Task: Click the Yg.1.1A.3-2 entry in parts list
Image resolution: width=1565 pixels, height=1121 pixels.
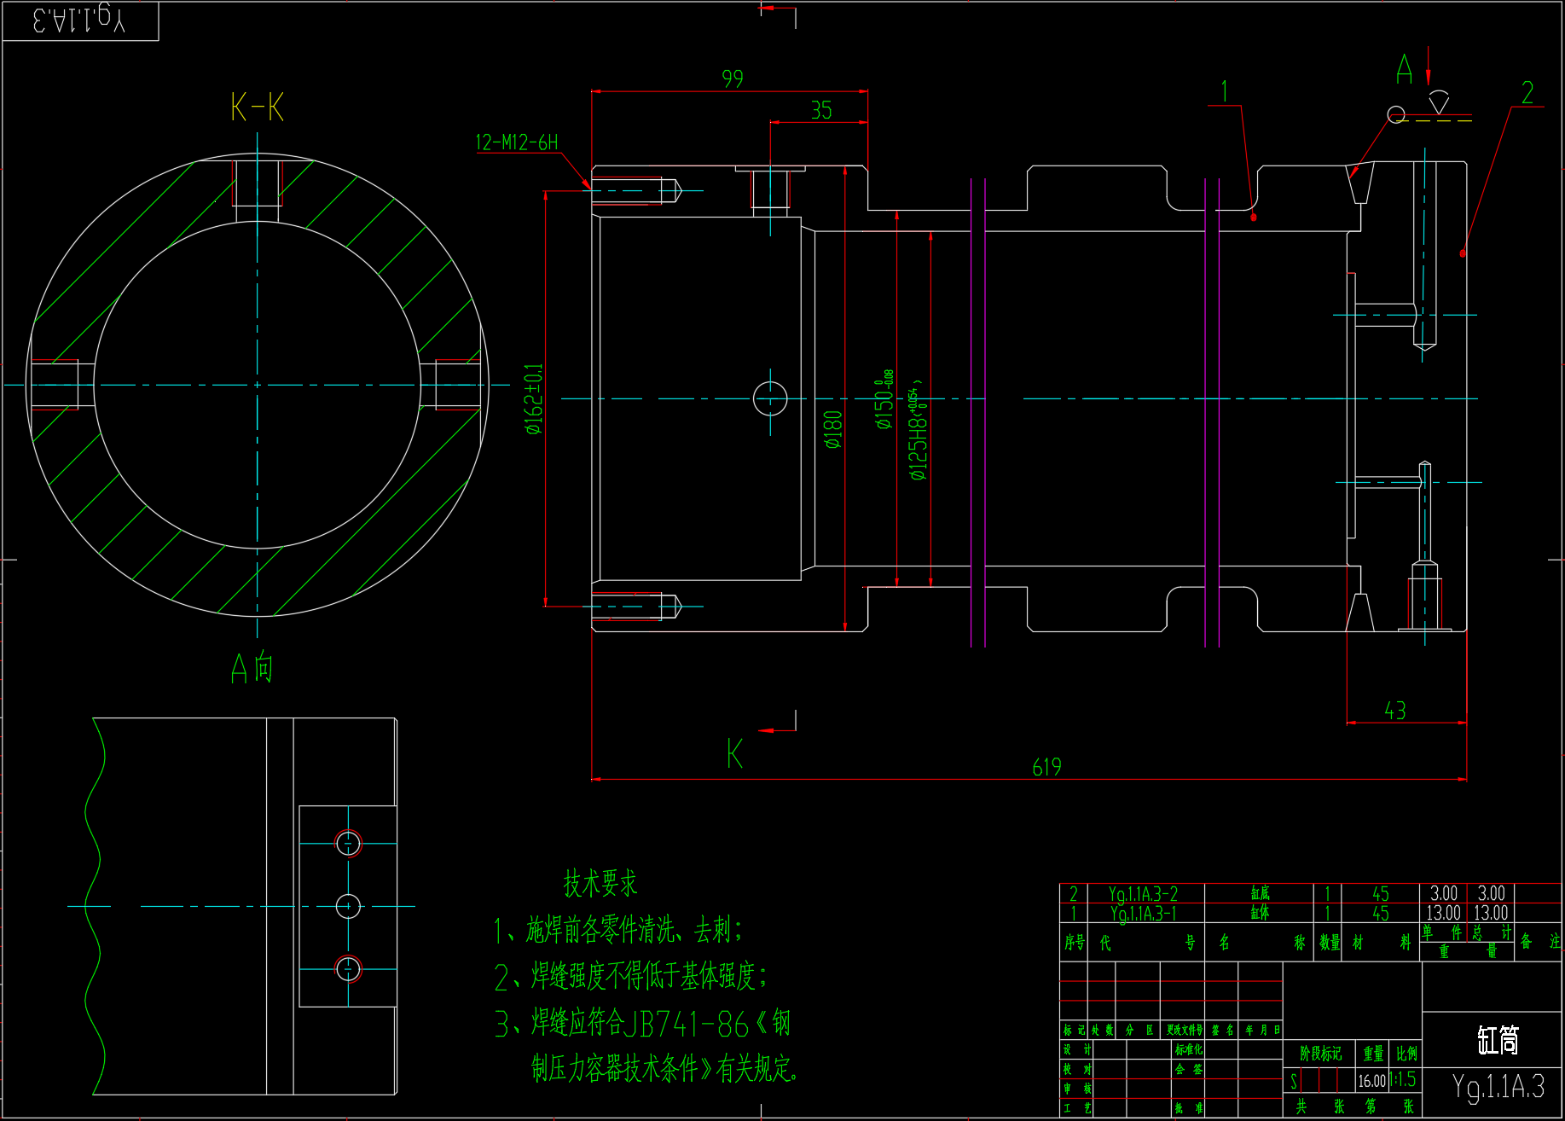Action: pyautogui.click(x=1143, y=894)
